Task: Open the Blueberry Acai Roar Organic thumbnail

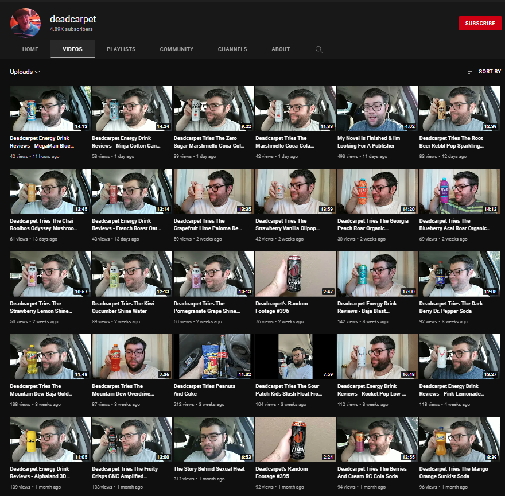Action: [459, 191]
